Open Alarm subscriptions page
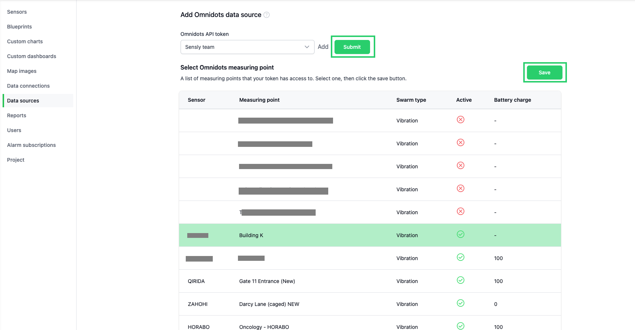This screenshot has width=635, height=330. pos(31,145)
